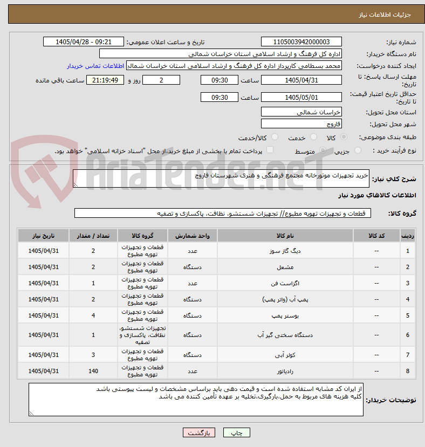
Task: Click the request creator name field
Action: pyautogui.click(x=234, y=66)
